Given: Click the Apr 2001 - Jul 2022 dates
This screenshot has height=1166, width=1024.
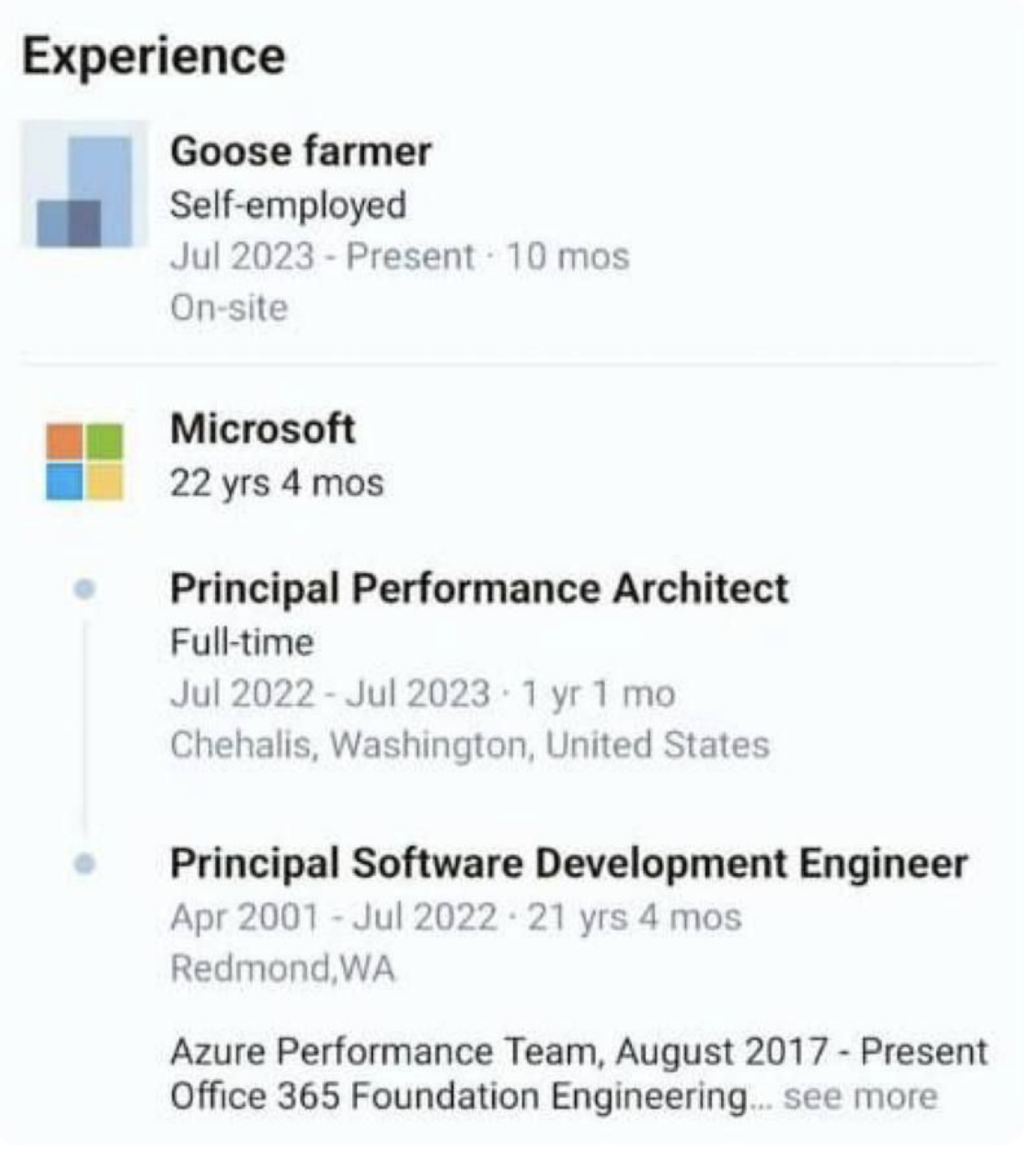Looking at the screenshot, I should click(x=333, y=917).
